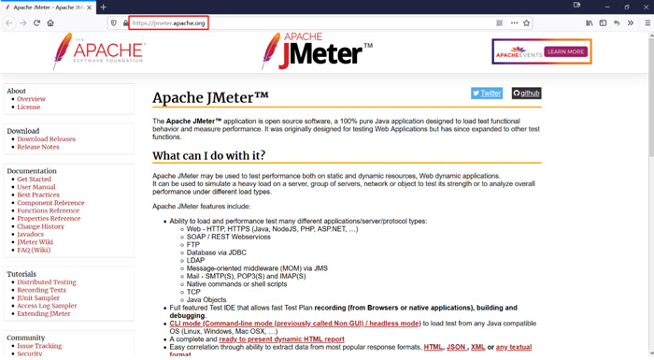This screenshot has height=360, width=654.
Task: Open Get Started documentation link
Action: coord(35,180)
